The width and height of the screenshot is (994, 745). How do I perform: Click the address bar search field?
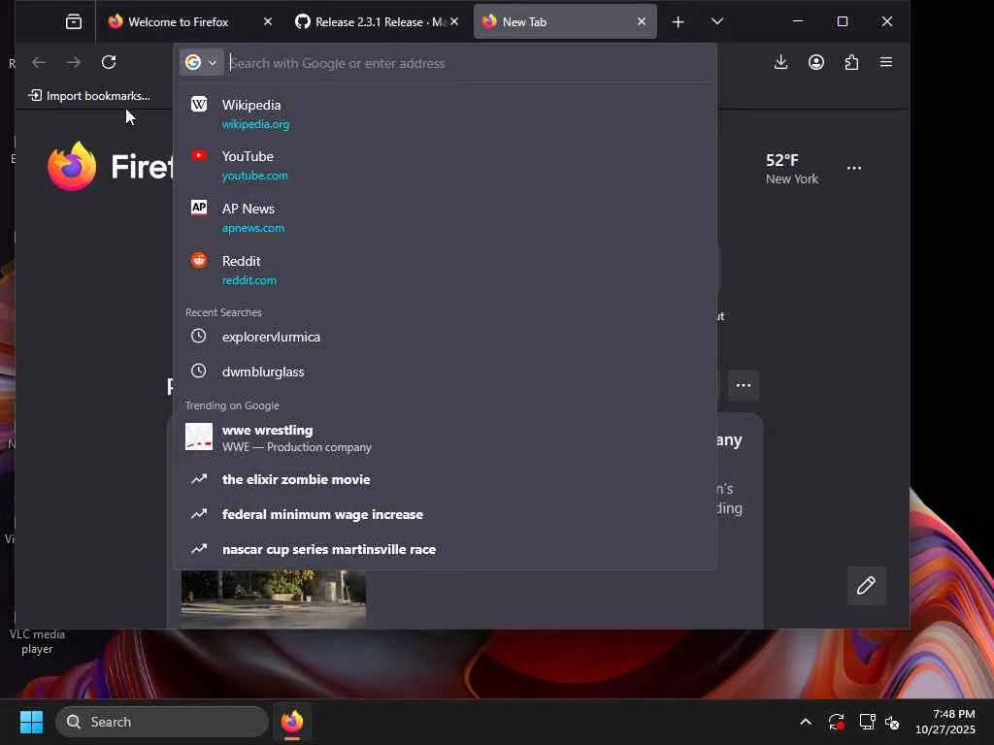tap(468, 63)
